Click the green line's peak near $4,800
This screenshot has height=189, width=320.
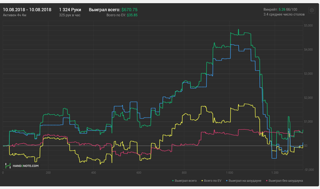[x=238, y=30]
